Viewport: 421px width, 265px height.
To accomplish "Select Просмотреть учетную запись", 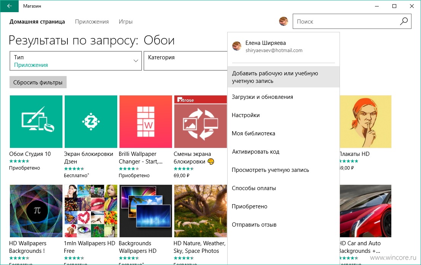I will pyautogui.click(x=284, y=170).
